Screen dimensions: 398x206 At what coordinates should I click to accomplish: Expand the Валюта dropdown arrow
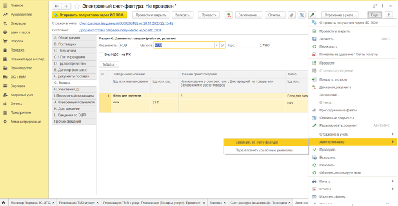[x=217, y=45]
